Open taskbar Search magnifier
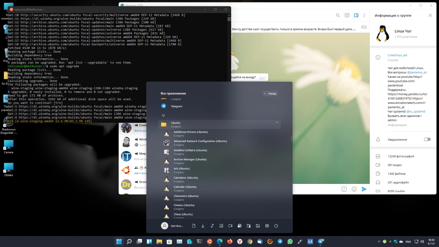This screenshot has height=247, width=439. click(129, 242)
